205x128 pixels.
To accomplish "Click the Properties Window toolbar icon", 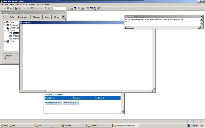I will 79,8.
